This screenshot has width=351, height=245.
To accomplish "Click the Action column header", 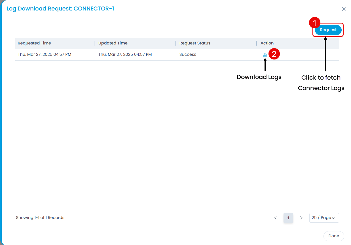I will coord(267,43).
